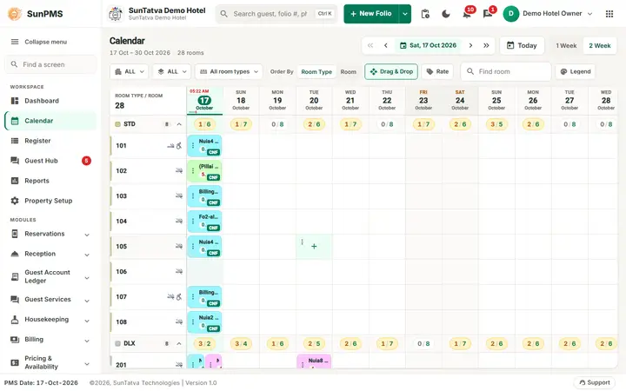Image resolution: width=626 pixels, height=391 pixels.
Task: Open the Legend button
Action: pyautogui.click(x=576, y=72)
